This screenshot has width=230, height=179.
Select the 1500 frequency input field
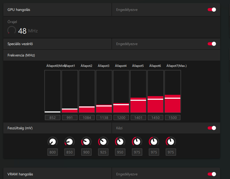(173, 118)
